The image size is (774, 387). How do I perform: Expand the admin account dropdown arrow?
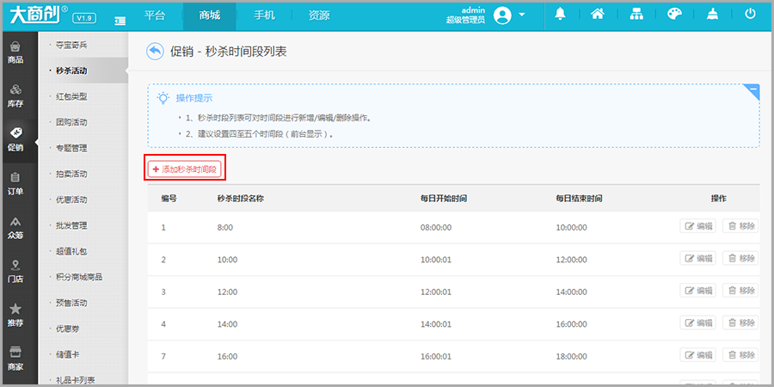click(522, 15)
